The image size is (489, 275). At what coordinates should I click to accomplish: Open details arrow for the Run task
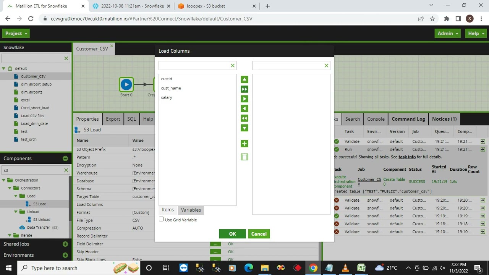(x=483, y=149)
